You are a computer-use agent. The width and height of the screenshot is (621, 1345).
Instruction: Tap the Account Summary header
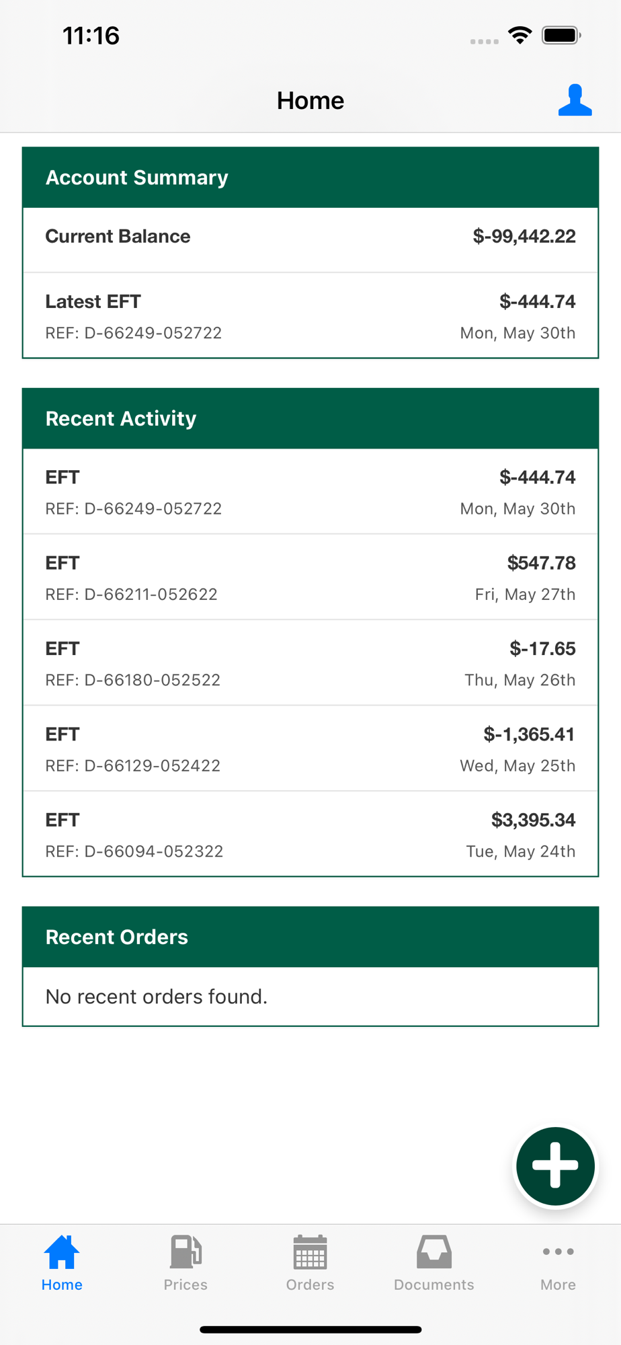[x=310, y=178]
